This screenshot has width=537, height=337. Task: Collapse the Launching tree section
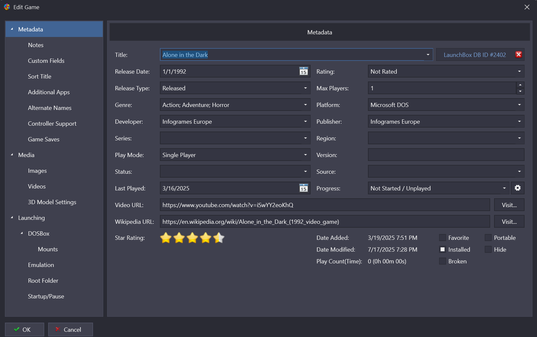pos(12,218)
